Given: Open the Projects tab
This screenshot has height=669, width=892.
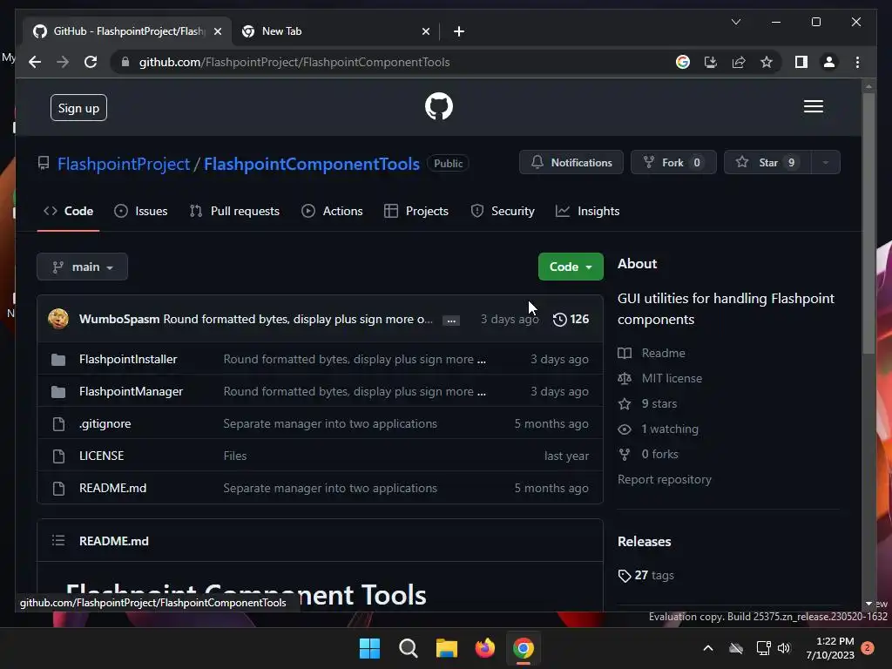Looking at the screenshot, I should click(x=416, y=211).
